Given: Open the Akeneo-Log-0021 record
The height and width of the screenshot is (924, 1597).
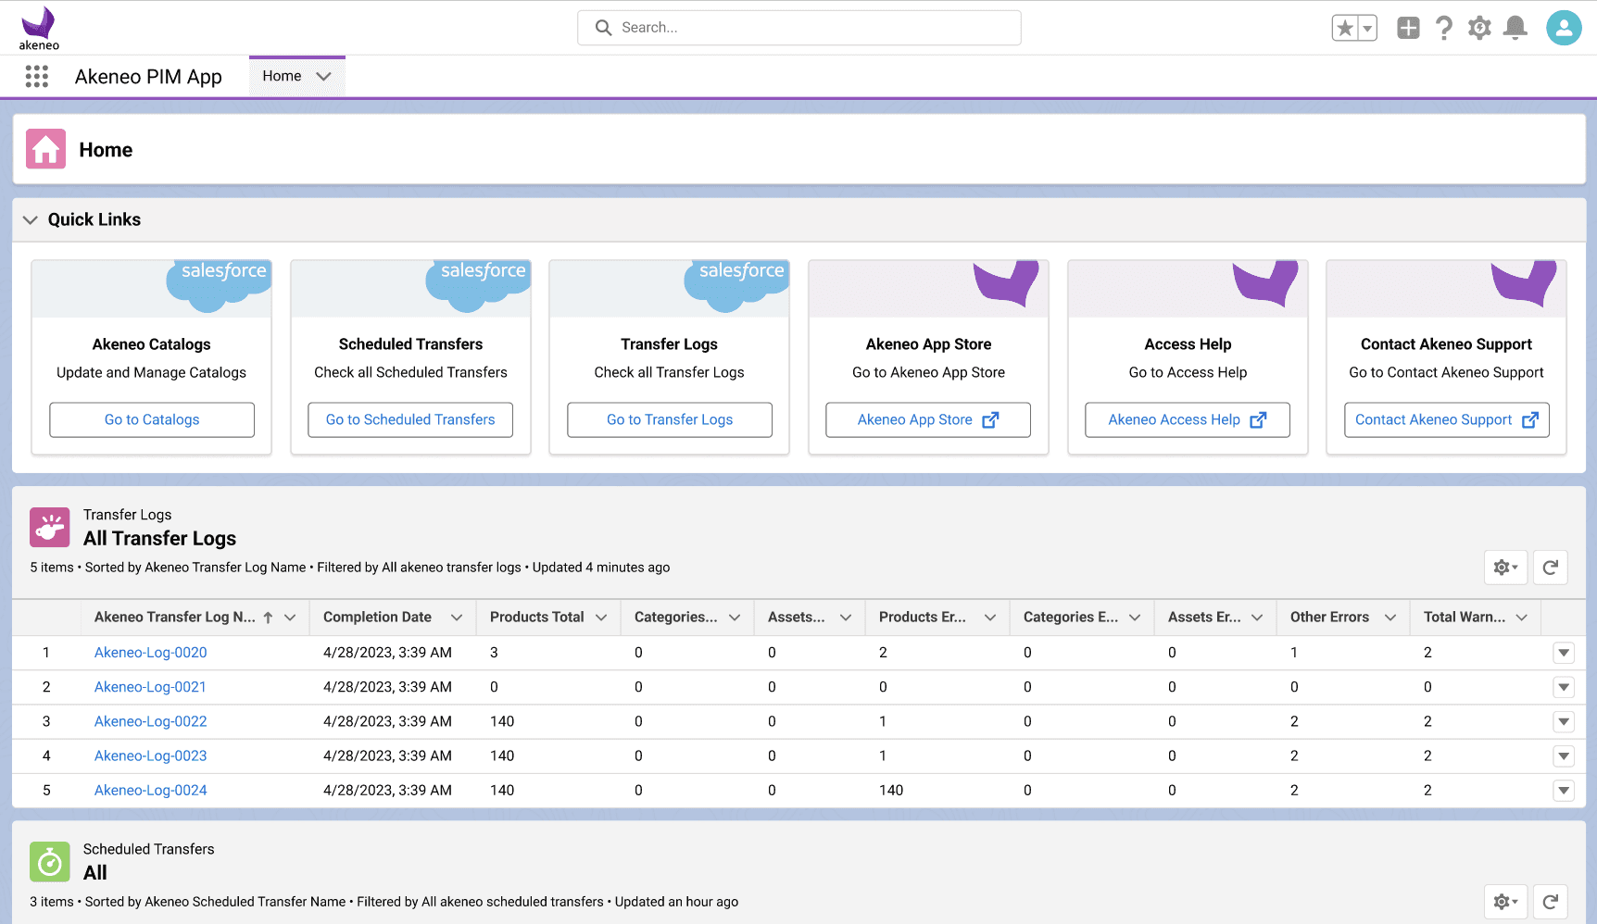Looking at the screenshot, I should click(150, 687).
